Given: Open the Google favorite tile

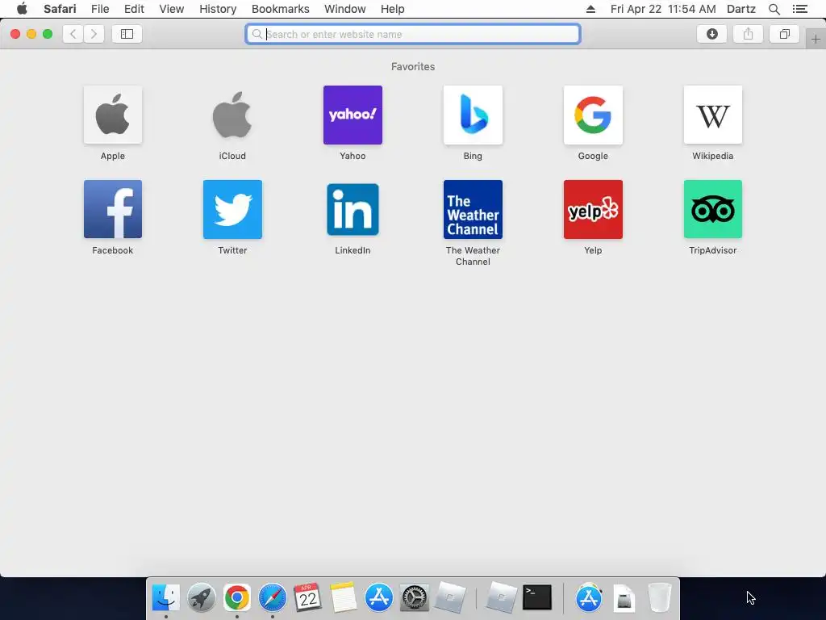Looking at the screenshot, I should [593, 115].
